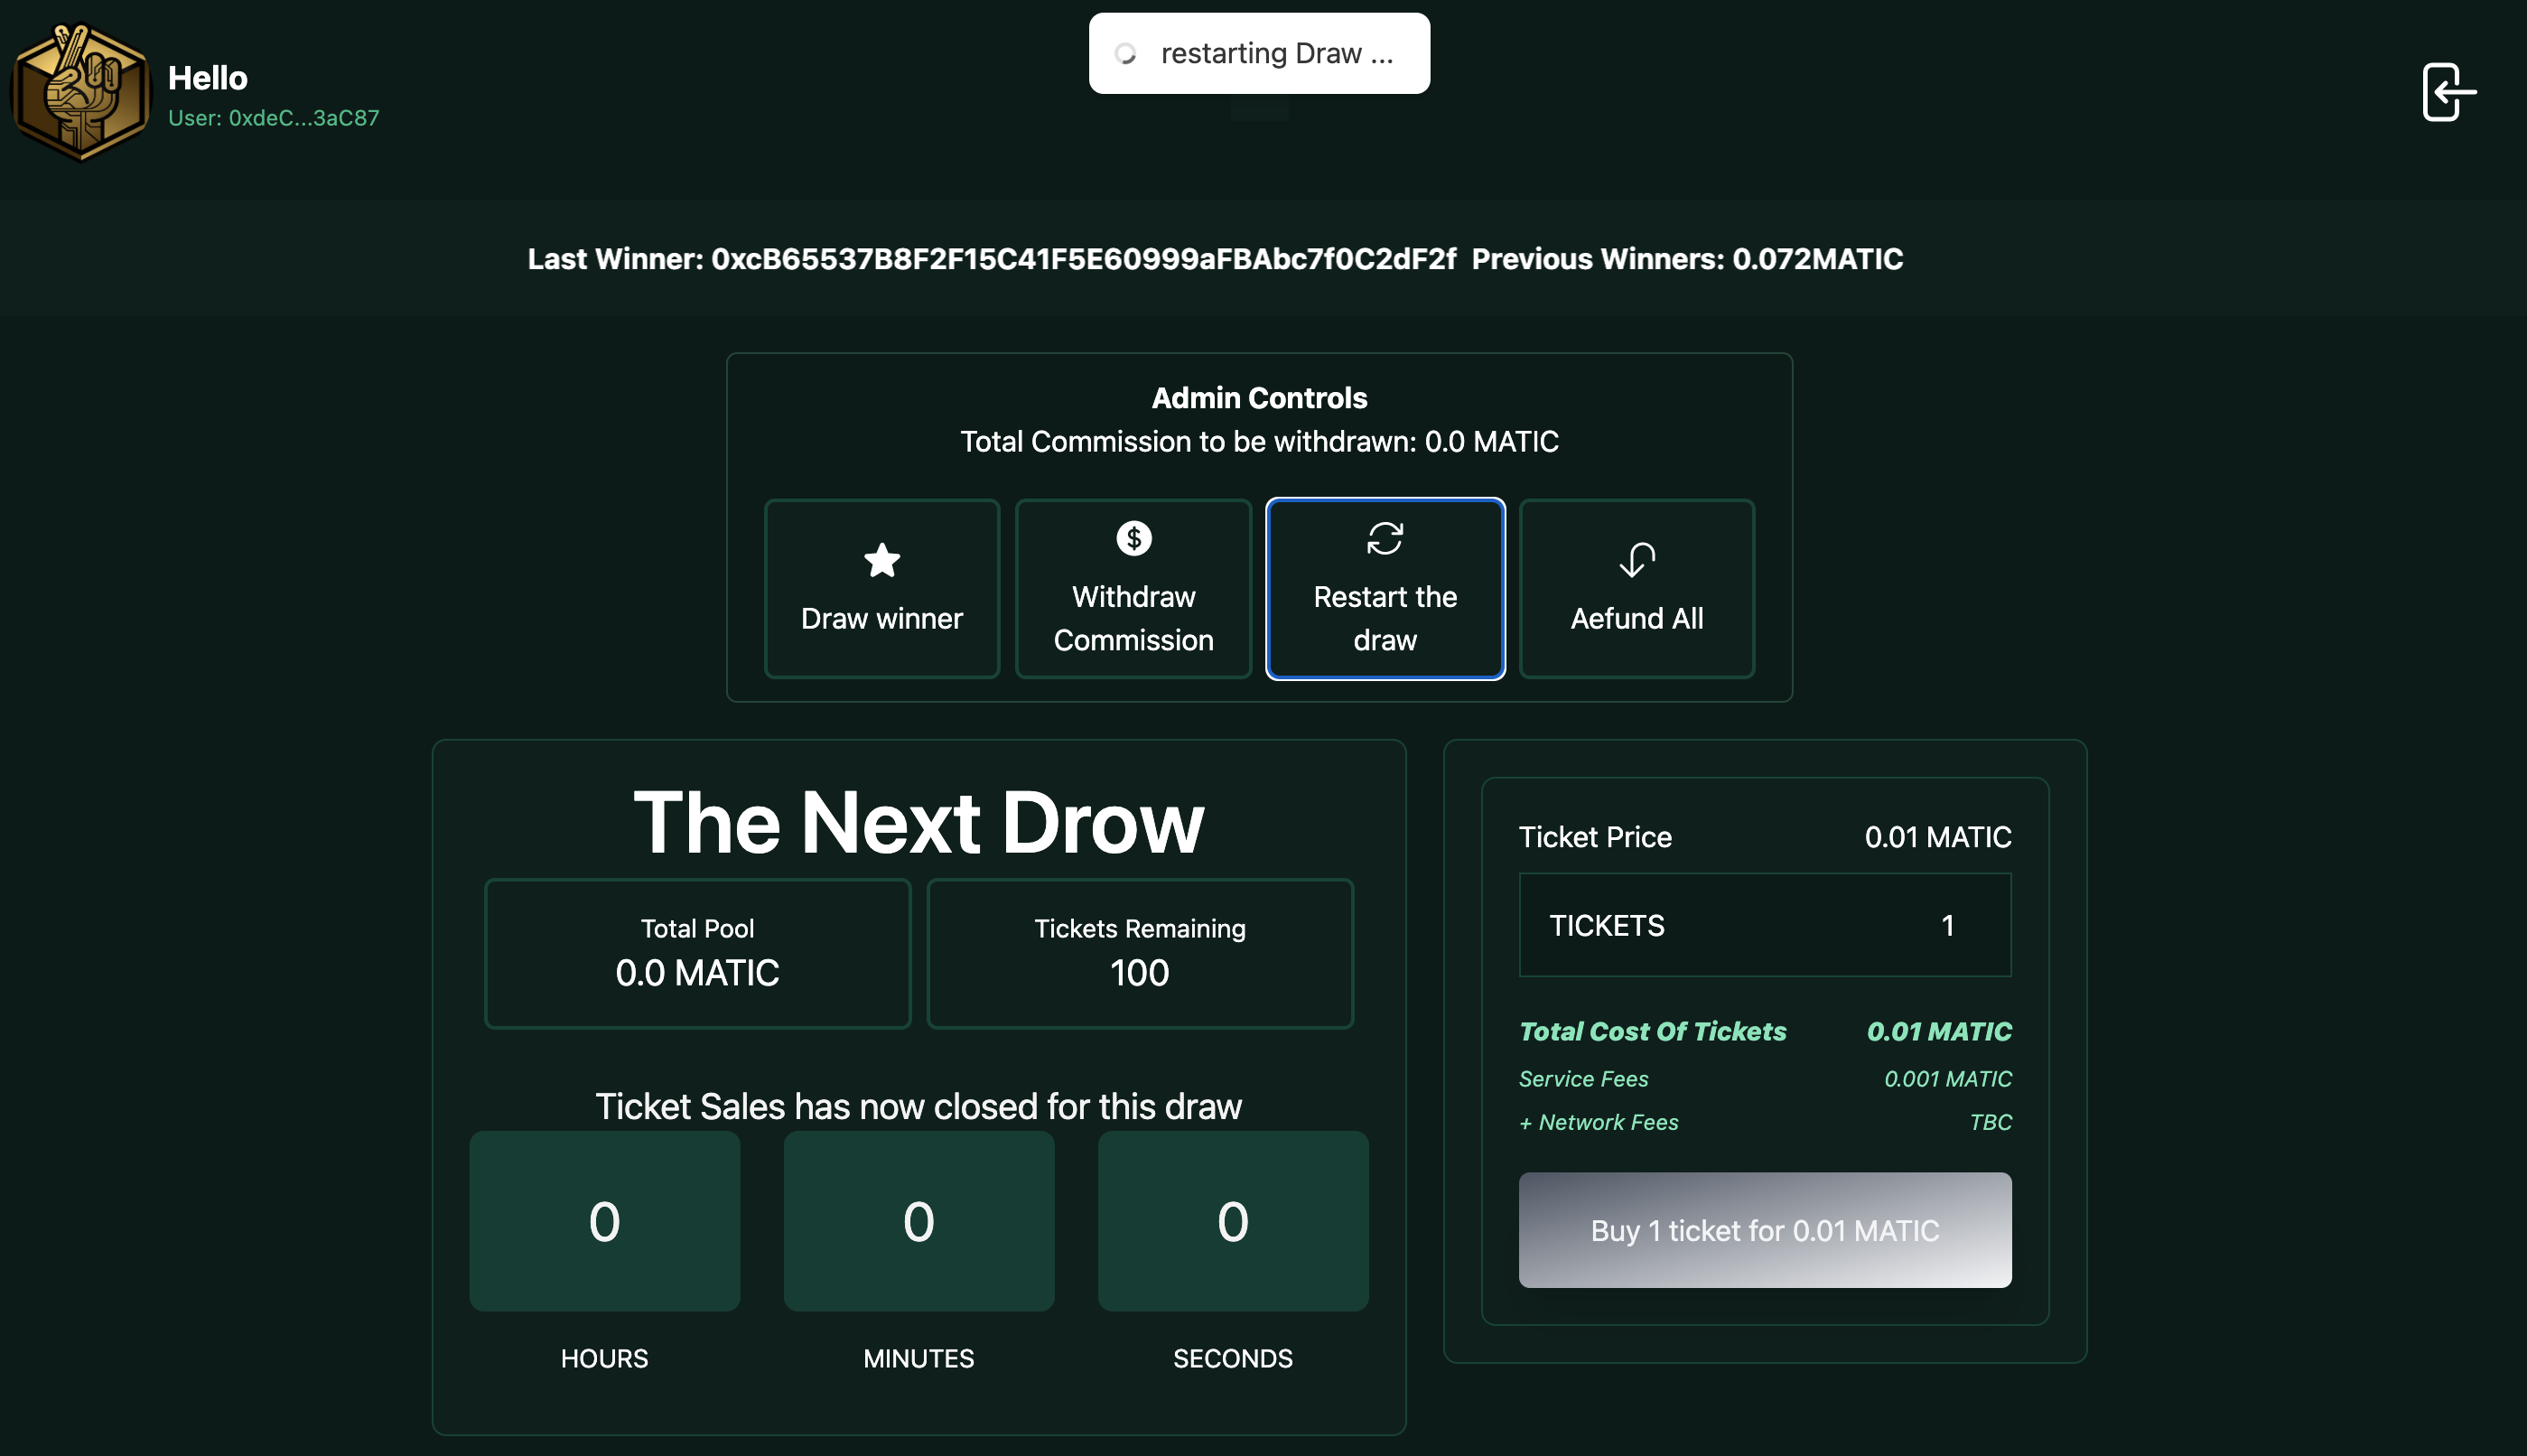The width and height of the screenshot is (2527, 1456).
Task: Click the Aefund All refund arrow icon
Action: 1636,560
